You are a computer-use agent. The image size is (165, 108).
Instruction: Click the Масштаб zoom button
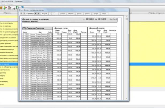pos(44,13)
